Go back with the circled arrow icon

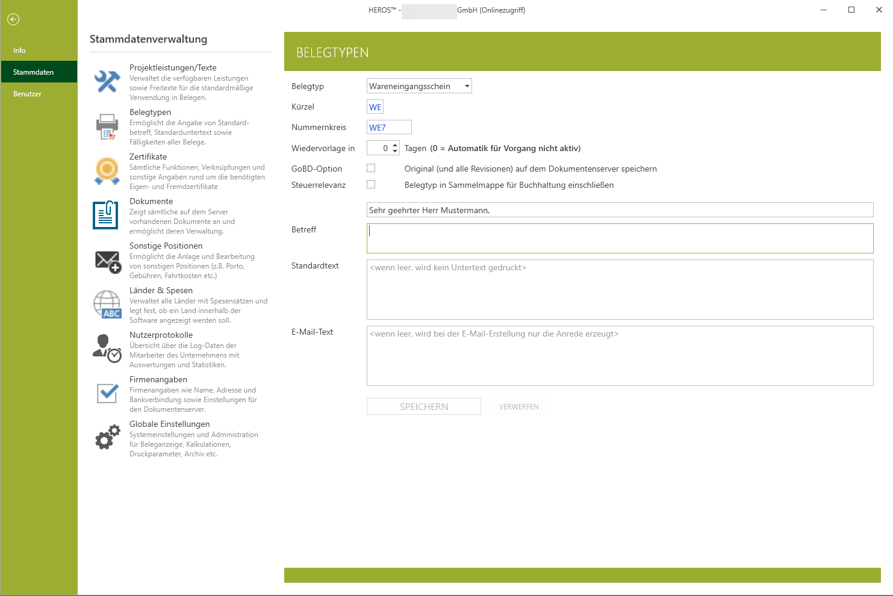pos(13,19)
